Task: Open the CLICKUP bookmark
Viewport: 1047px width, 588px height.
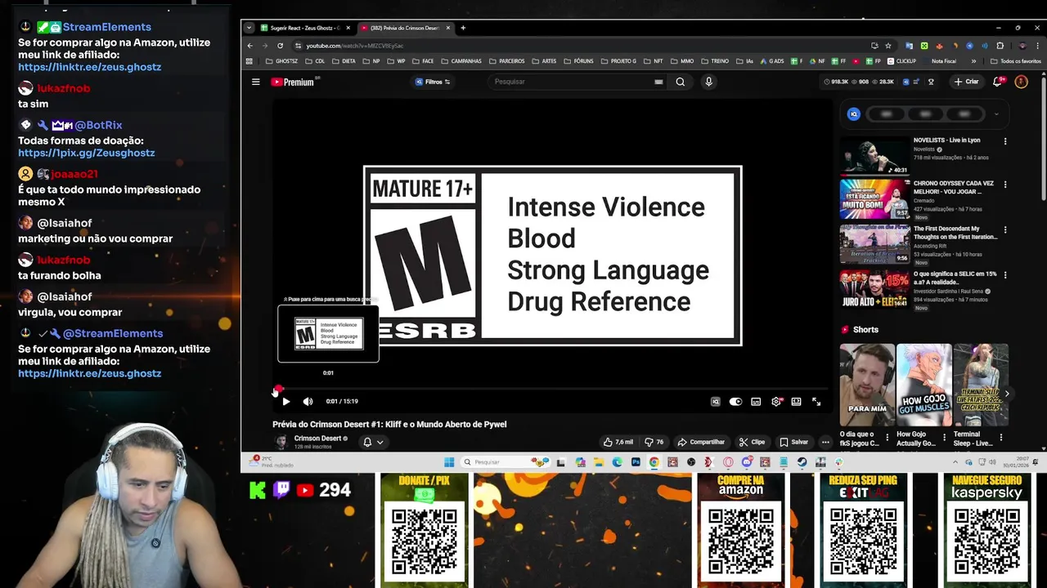Action: (x=901, y=61)
